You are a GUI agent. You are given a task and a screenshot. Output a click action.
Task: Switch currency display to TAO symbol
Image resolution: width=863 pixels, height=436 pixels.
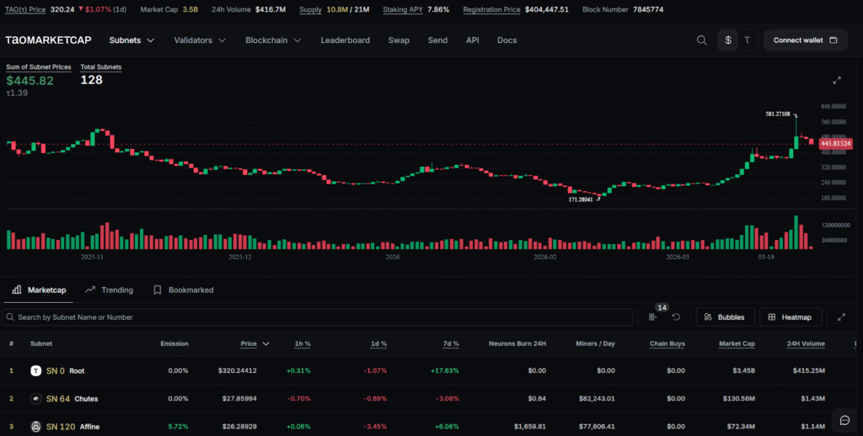pos(747,40)
